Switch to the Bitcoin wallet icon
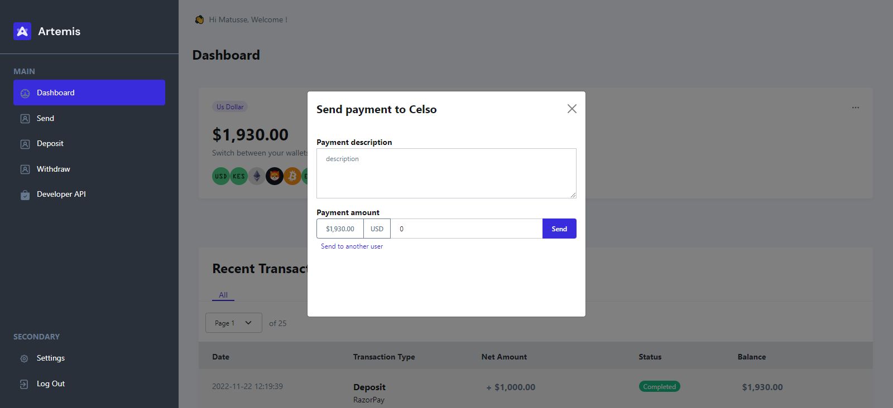The height and width of the screenshot is (408, 893). click(292, 176)
